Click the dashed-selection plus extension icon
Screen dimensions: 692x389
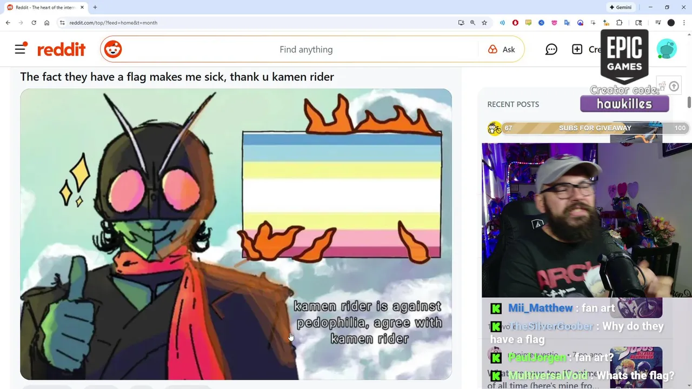click(x=593, y=23)
